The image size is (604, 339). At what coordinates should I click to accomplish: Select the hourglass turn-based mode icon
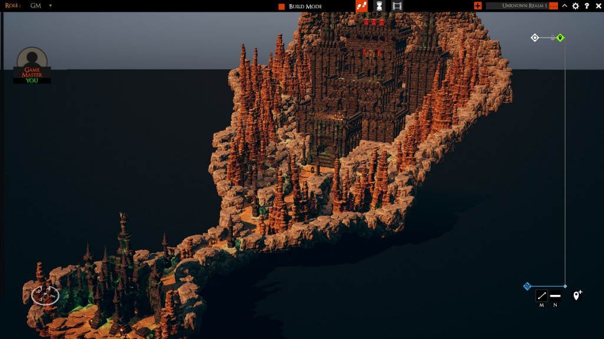pos(379,6)
